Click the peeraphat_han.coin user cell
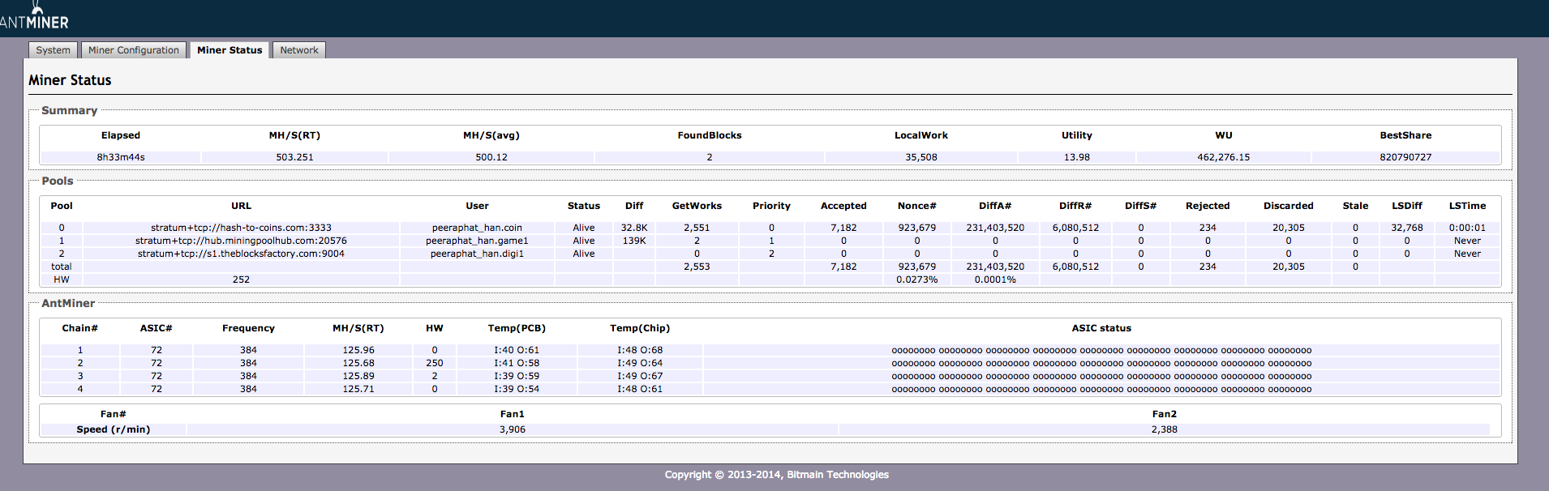This screenshot has width=1549, height=491. (x=477, y=228)
